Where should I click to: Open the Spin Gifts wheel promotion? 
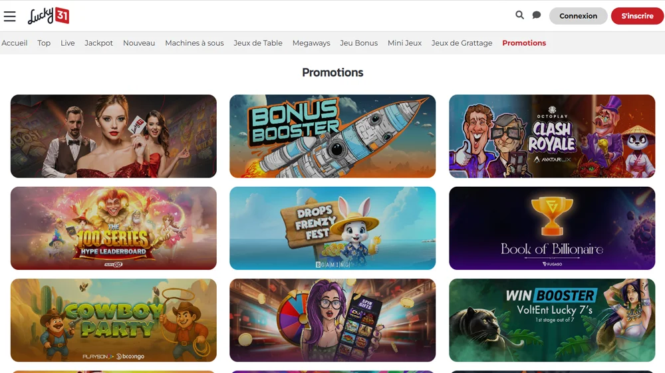click(332, 320)
